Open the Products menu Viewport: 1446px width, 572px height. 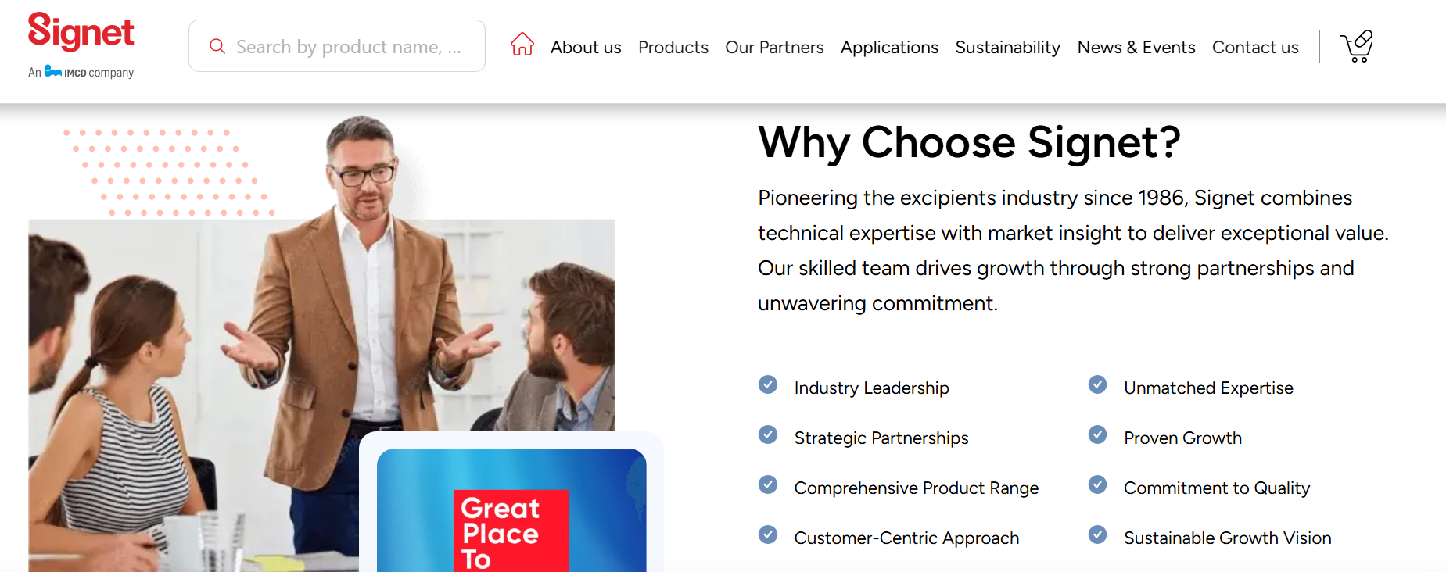pyautogui.click(x=673, y=48)
